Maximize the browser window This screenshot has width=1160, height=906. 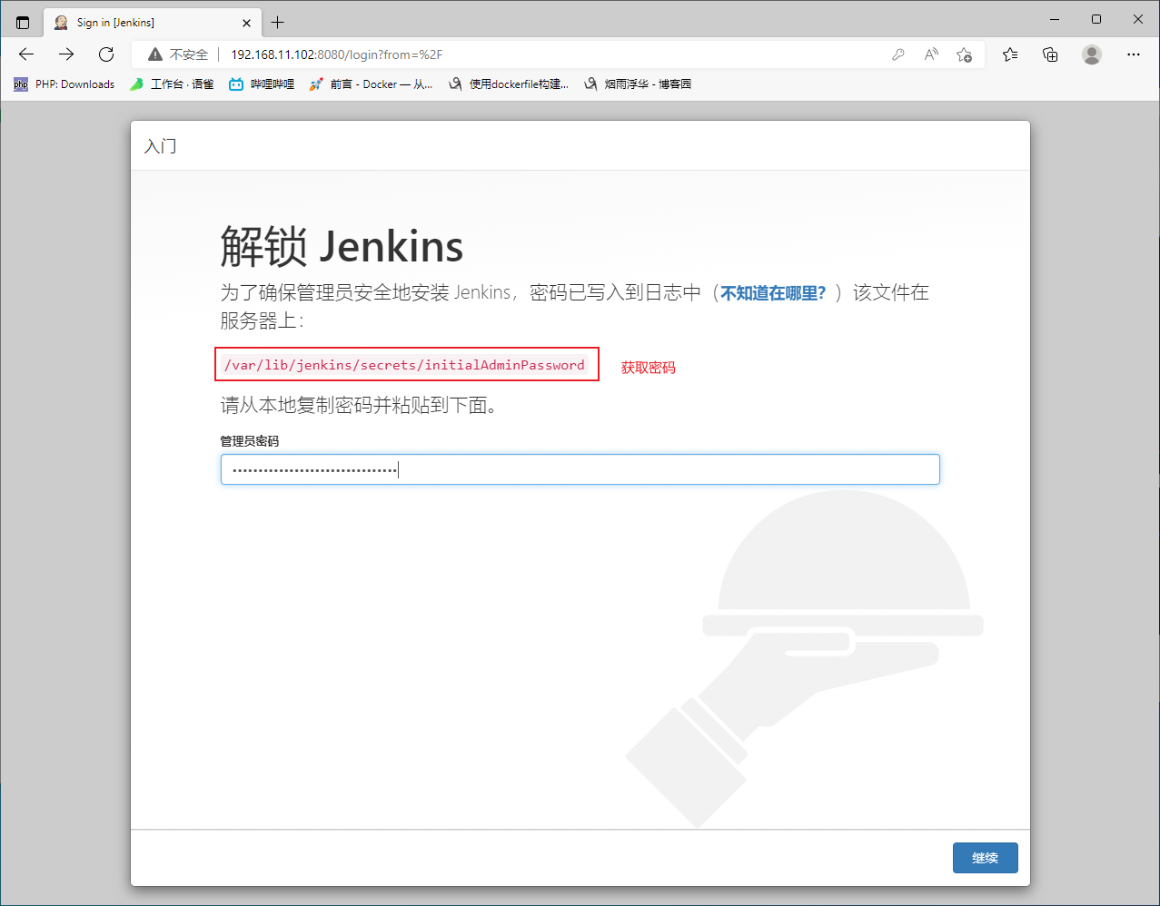click(1096, 19)
